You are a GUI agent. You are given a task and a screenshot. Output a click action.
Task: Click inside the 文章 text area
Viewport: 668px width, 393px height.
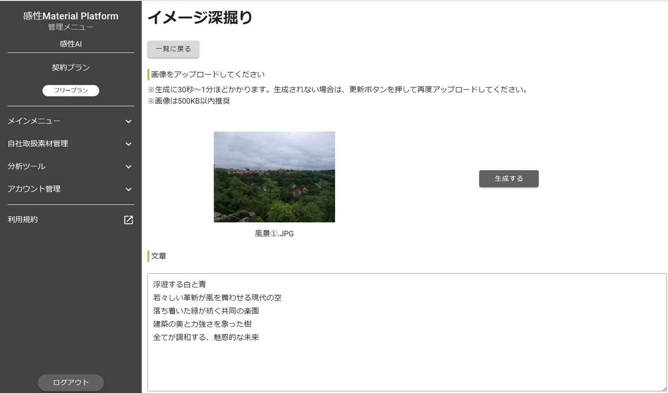pyautogui.click(x=407, y=332)
